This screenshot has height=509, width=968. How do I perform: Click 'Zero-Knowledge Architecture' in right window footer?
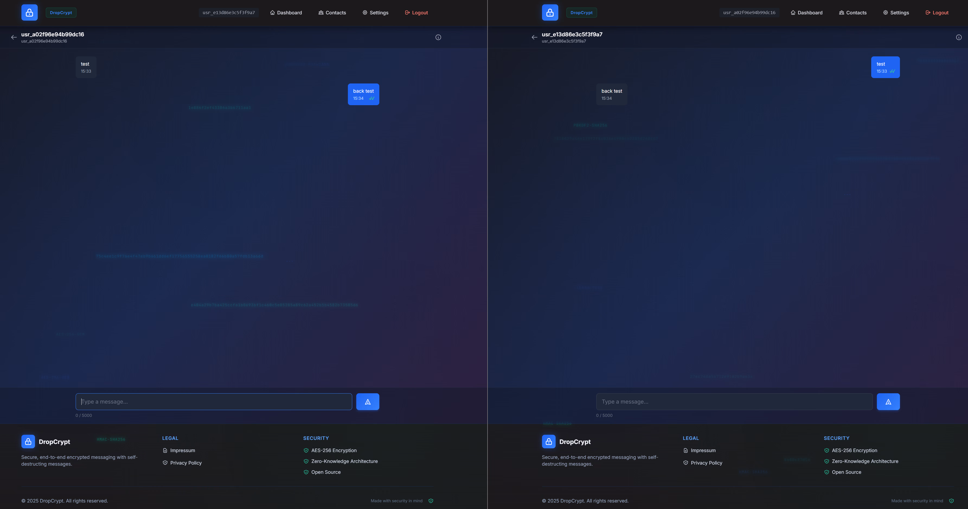(x=865, y=461)
